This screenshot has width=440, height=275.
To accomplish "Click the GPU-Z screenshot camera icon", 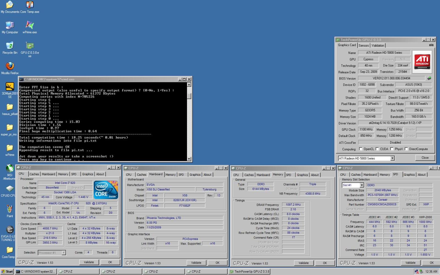I will (431, 45).
